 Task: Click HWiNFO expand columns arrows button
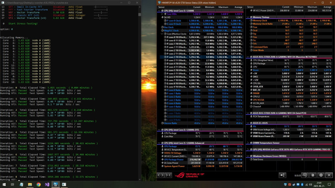pos(160,175)
